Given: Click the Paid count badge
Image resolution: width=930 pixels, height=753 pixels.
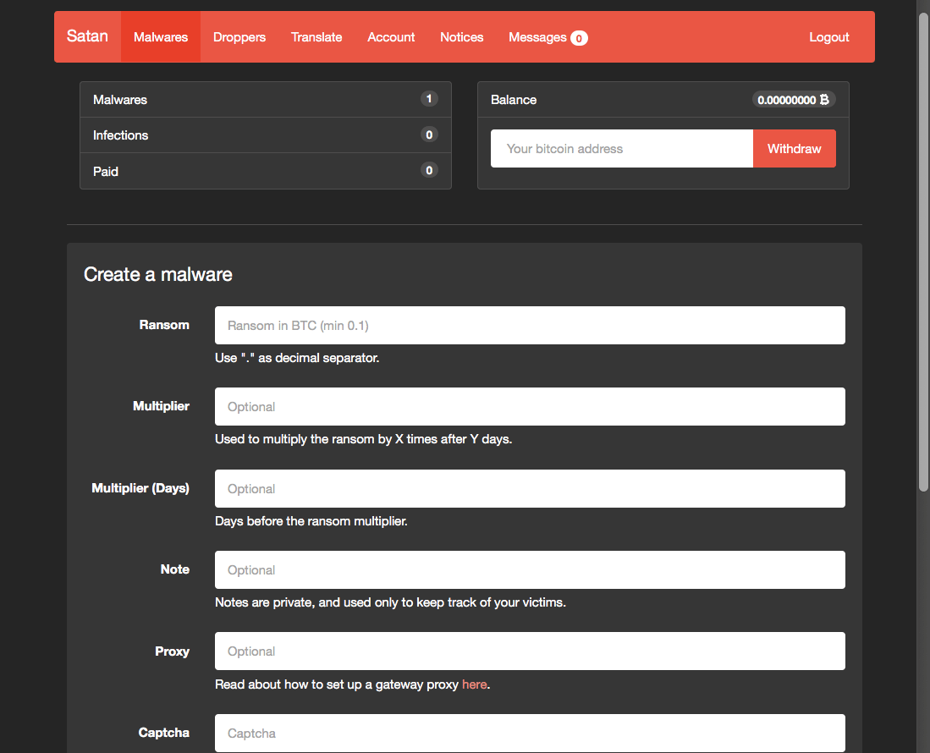Looking at the screenshot, I should click(x=429, y=171).
